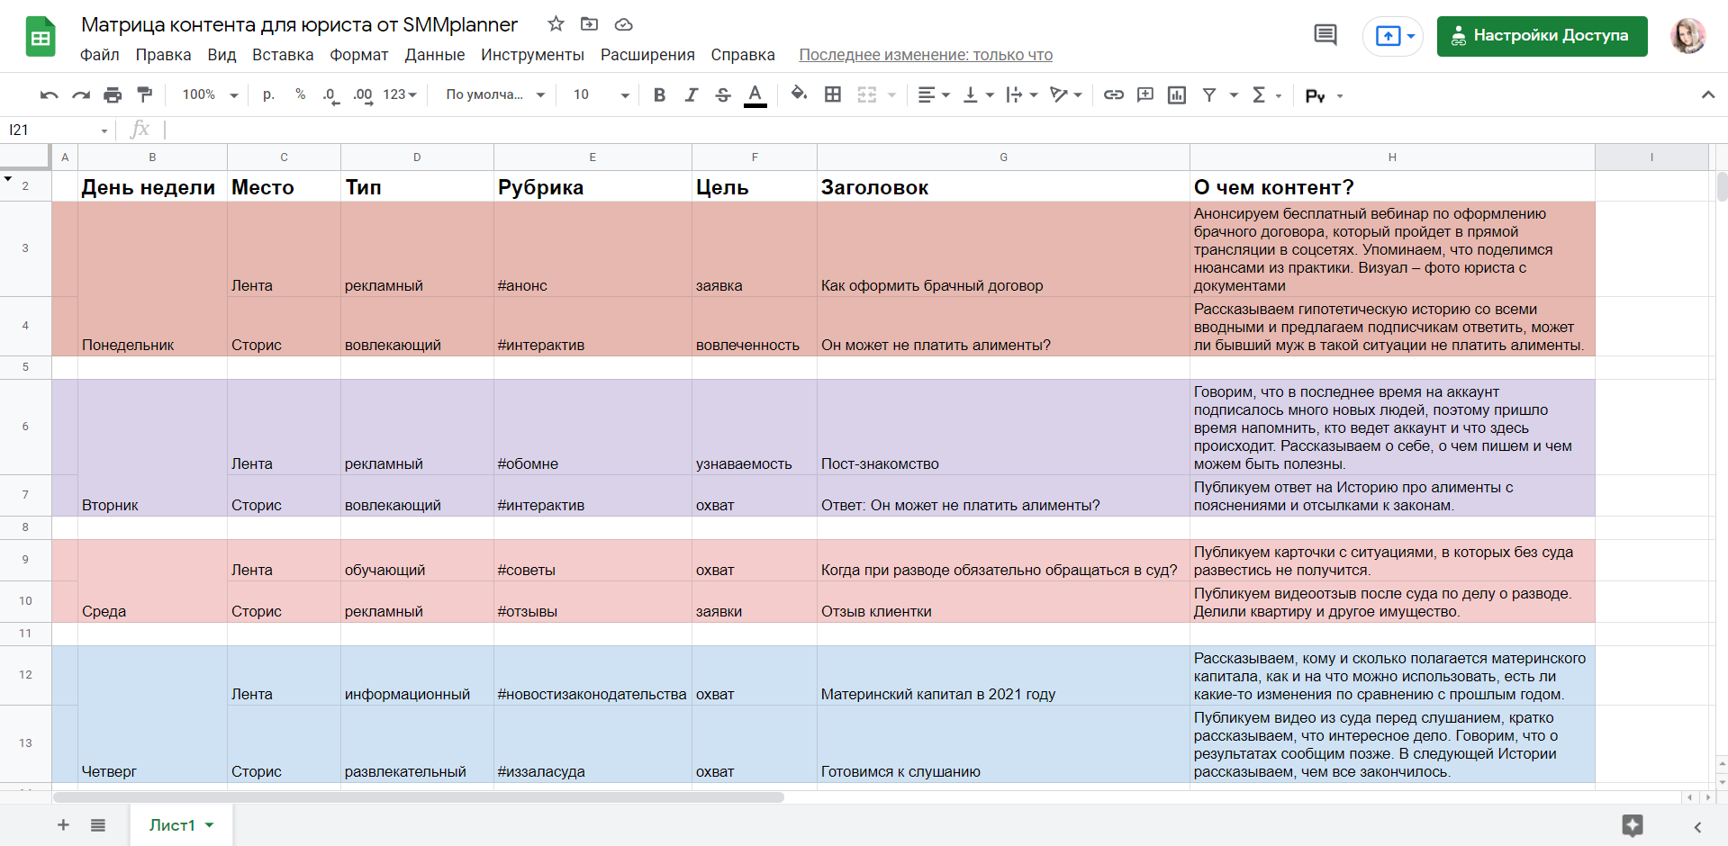
Task: Open the Расширения menu
Action: (x=647, y=55)
